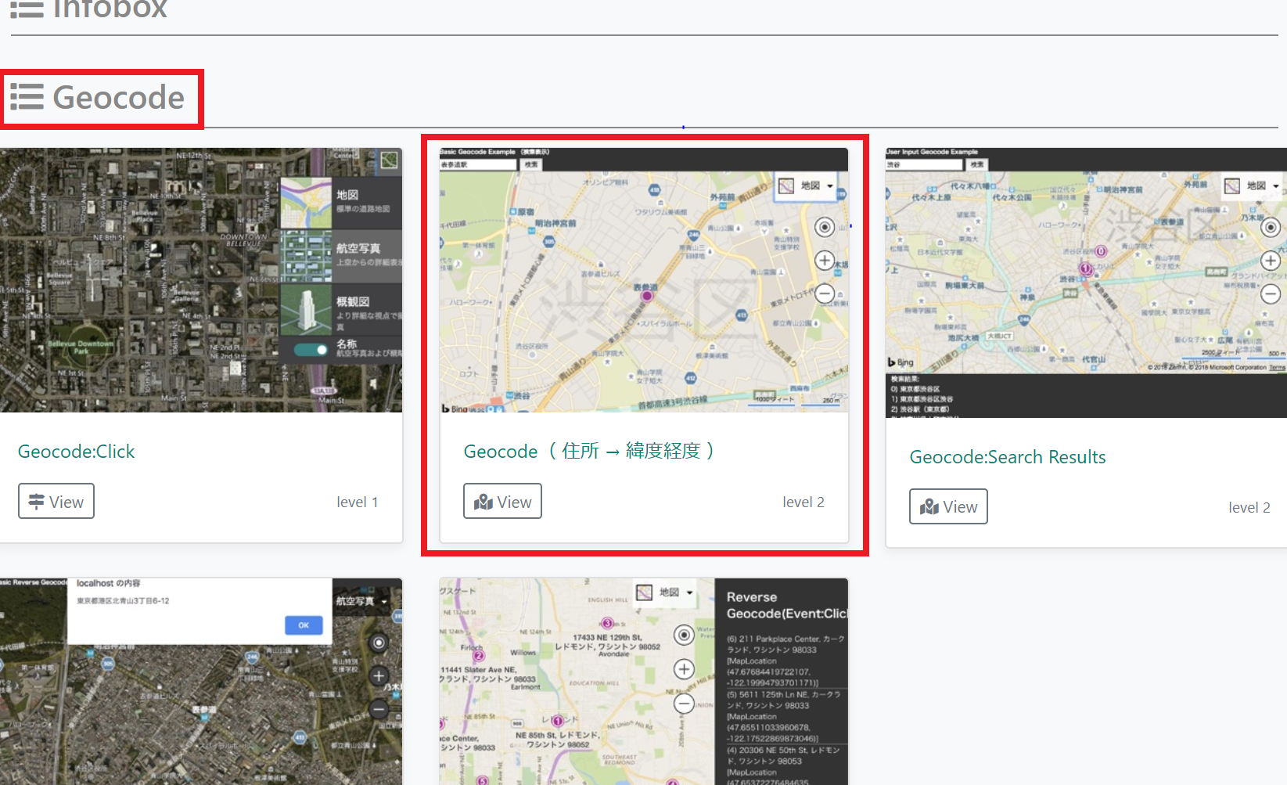Image resolution: width=1287 pixels, height=785 pixels.
Task: Select the locate circle icon on the Geocode example map
Action: 825,227
